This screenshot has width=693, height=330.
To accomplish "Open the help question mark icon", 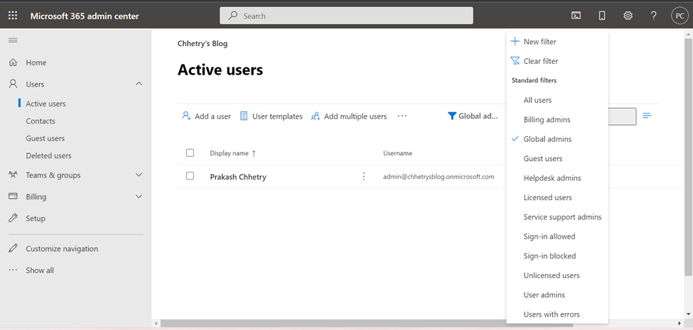I will tap(654, 16).
